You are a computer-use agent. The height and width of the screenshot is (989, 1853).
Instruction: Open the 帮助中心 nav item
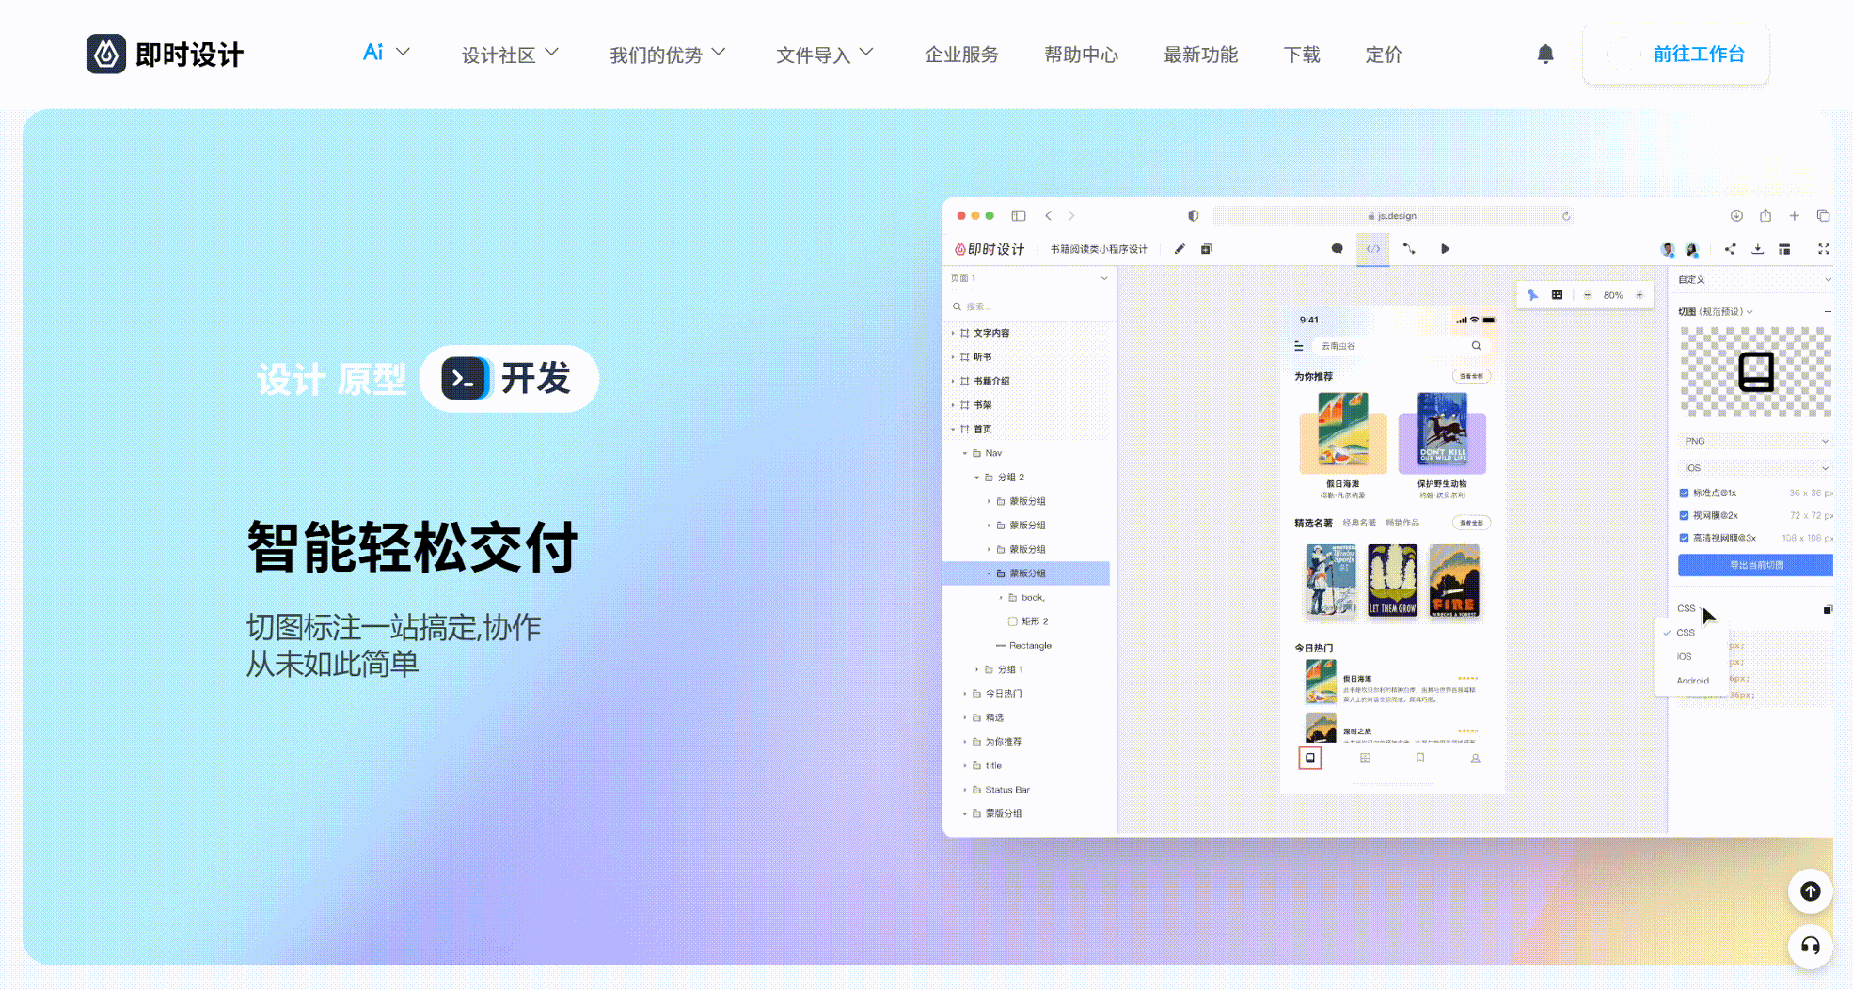1081,55
